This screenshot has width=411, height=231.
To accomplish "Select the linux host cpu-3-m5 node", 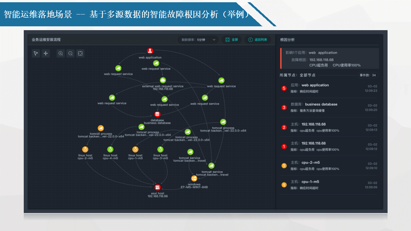I will tap(160, 150).
